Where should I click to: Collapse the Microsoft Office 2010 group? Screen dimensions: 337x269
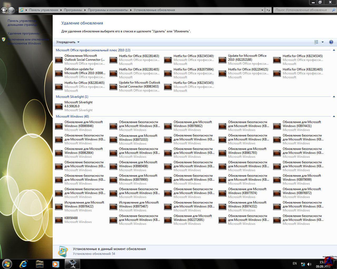[x=334, y=50]
